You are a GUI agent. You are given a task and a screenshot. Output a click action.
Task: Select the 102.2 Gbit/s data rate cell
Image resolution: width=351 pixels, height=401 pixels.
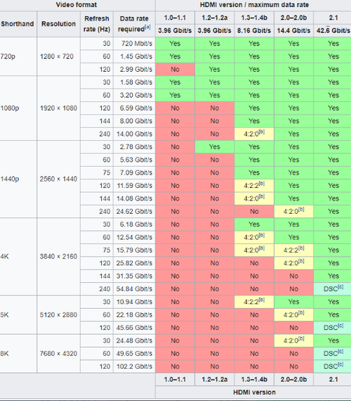point(134,367)
